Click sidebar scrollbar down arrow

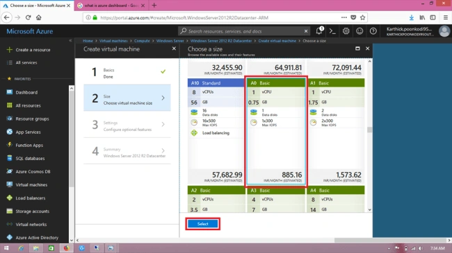pos(72,241)
